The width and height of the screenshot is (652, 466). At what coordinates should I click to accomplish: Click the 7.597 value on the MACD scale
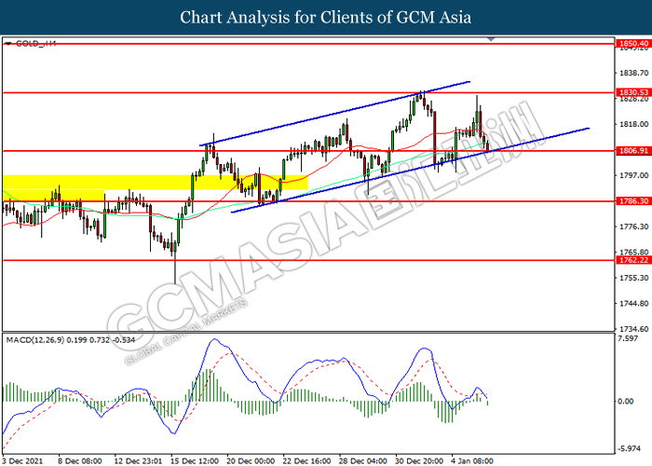pyautogui.click(x=628, y=338)
